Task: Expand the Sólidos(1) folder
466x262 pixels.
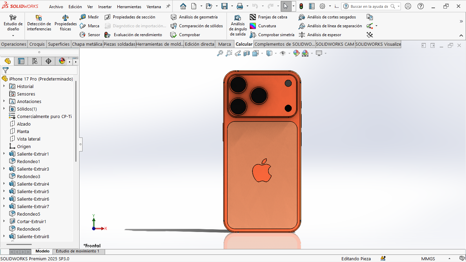Action: point(4,109)
